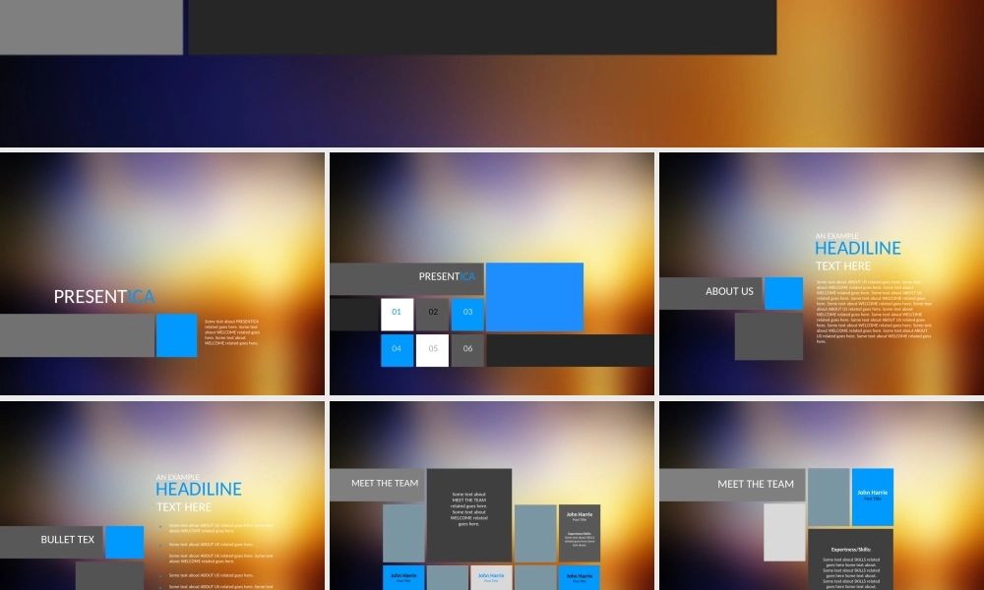Click the blue square beside BULLET TEX
This screenshot has width=984, height=590.
pyautogui.click(x=125, y=542)
